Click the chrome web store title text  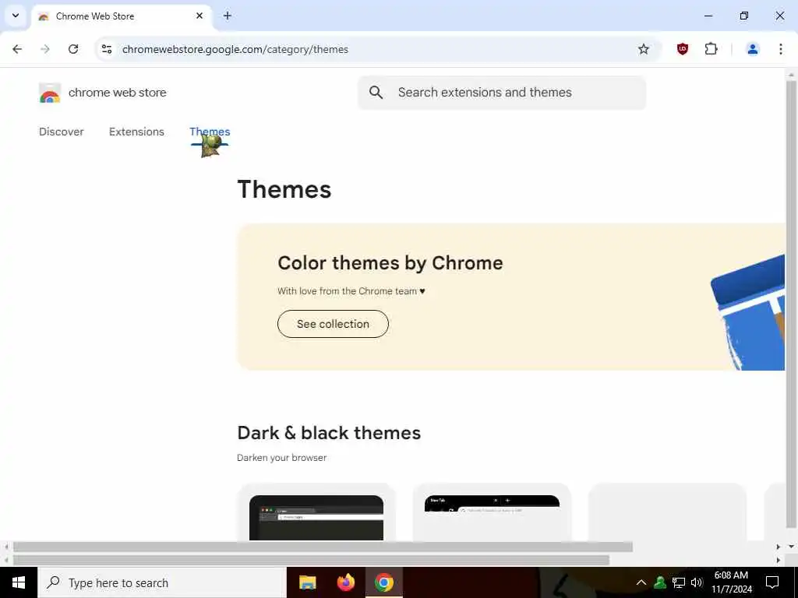pyautogui.click(x=118, y=93)
